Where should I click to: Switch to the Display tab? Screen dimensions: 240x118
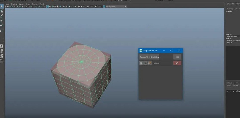230,83
